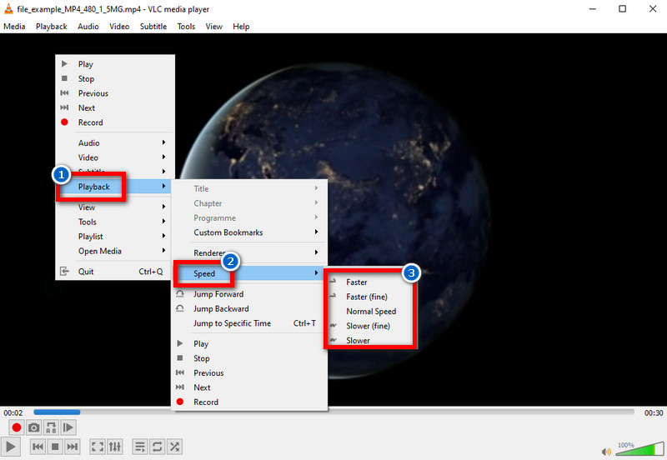Select Faster speed option
667x460 pixels.
(370, 282)
